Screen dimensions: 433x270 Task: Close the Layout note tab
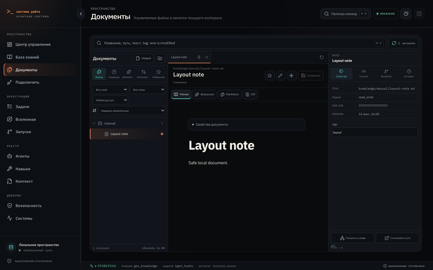[x=207, y=57]
